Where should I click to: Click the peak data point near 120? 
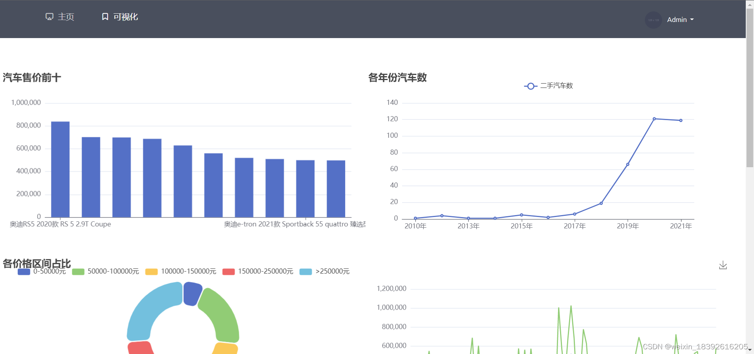pos(654,119)
